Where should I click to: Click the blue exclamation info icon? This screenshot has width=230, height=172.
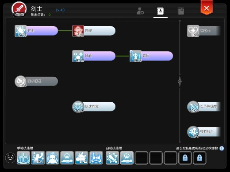tap(222, 148)
